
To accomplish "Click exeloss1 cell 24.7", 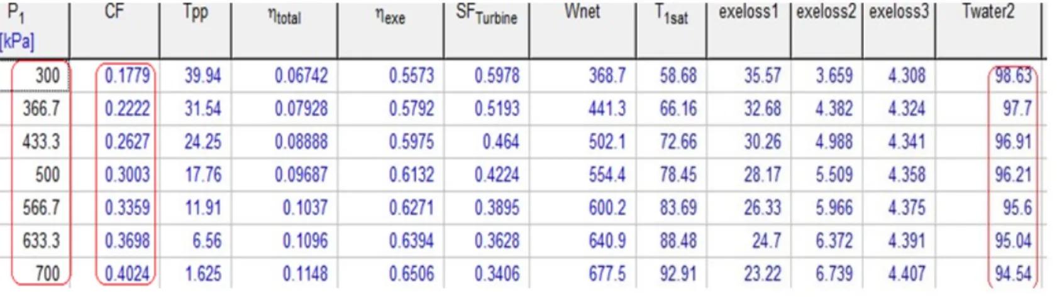I will tap(749, 240).
